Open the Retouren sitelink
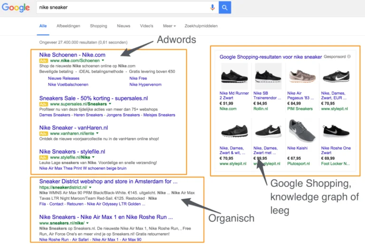 pos(75,204)
